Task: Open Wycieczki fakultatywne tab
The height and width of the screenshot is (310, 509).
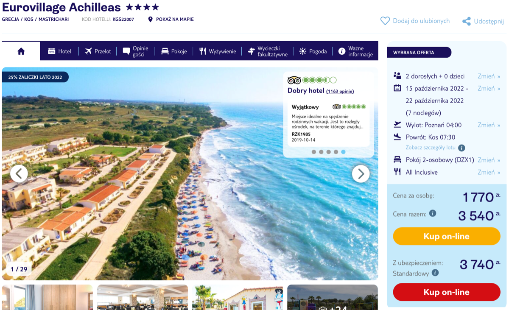Action: [x=268, y=51]
